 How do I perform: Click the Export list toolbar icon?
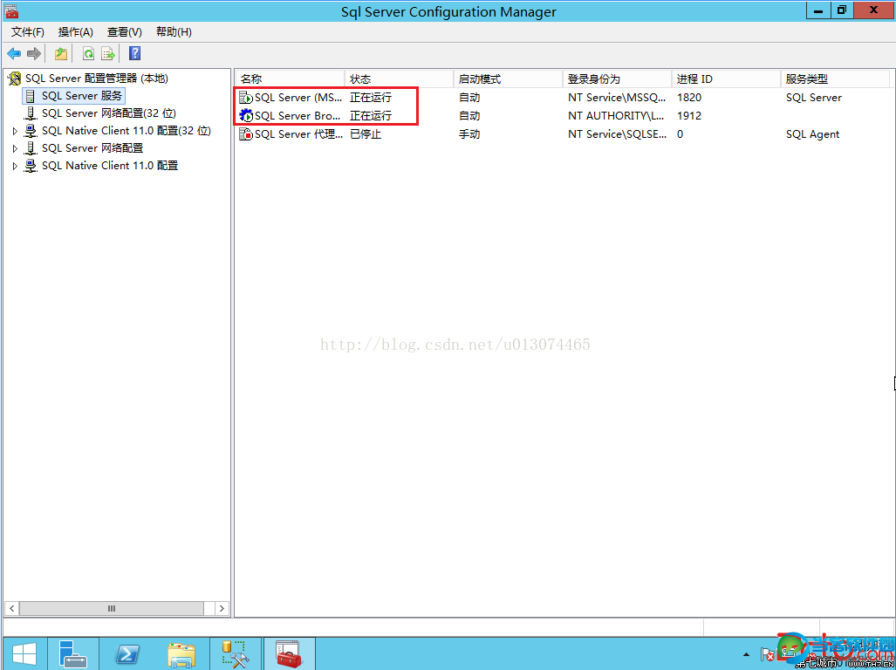tap(108, 54)
